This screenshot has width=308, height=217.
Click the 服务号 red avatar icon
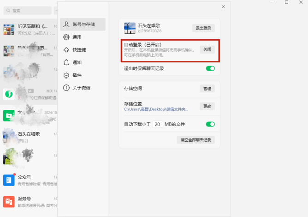click(9, 201)
